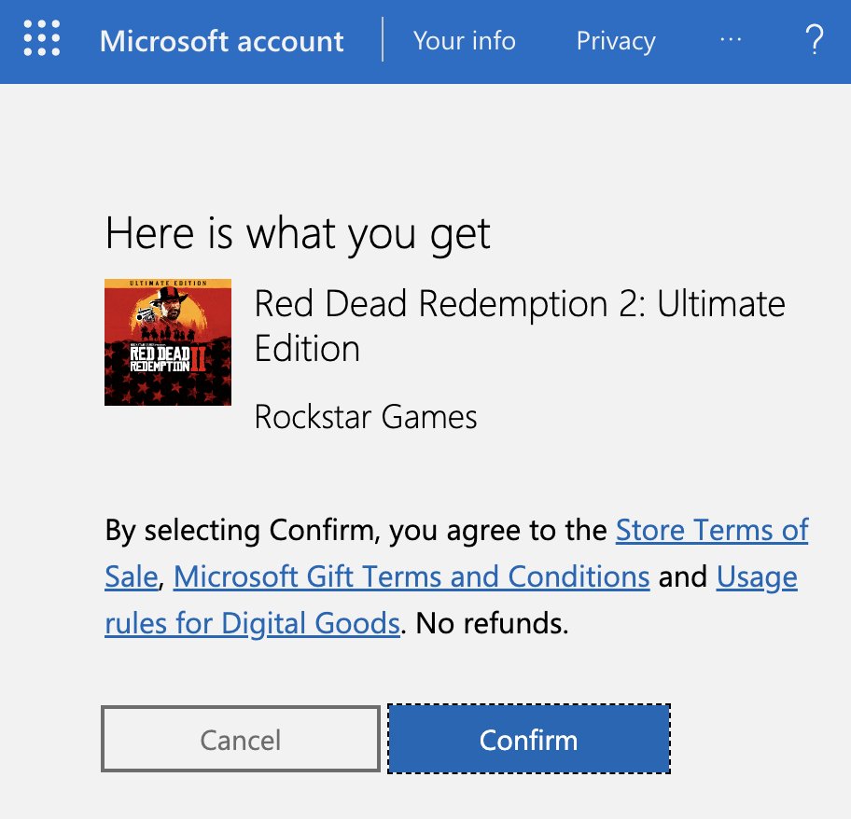Click the Ultimate Edition banner on cover art
Screen dimensions: 851x819
coord(168,282)
